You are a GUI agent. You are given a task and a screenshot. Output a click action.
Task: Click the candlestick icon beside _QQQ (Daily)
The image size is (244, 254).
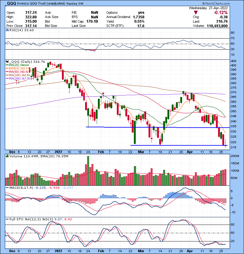click(x=7, y=62)
